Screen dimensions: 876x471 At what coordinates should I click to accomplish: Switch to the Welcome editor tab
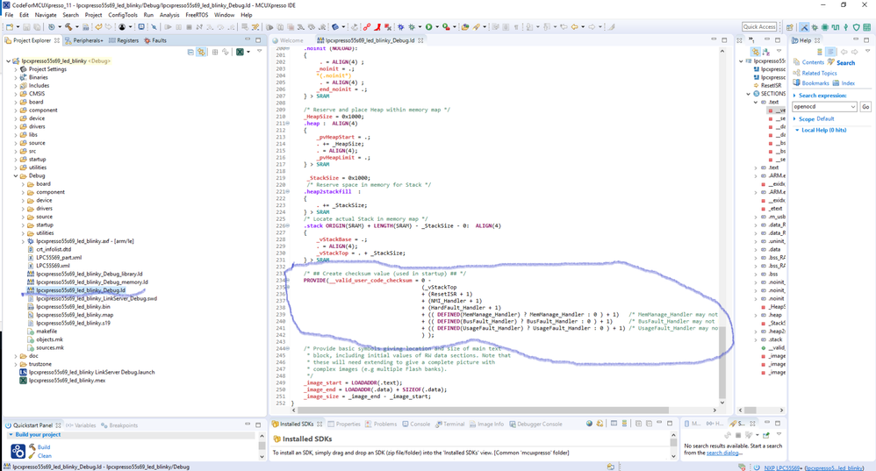(x=288, y=40)
